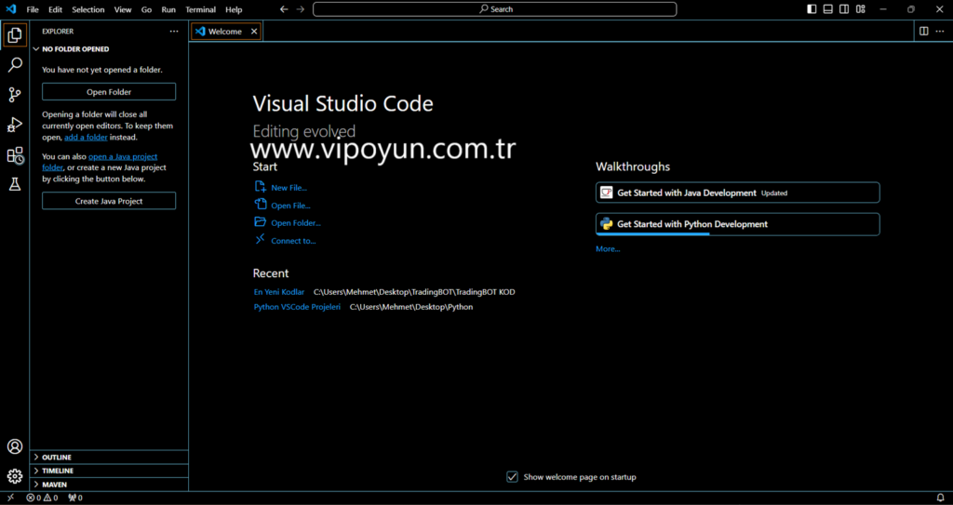The width and height of the screenshot is (953, 505).
Task: Collapse the No Folder Opened section
Action: 110,49
